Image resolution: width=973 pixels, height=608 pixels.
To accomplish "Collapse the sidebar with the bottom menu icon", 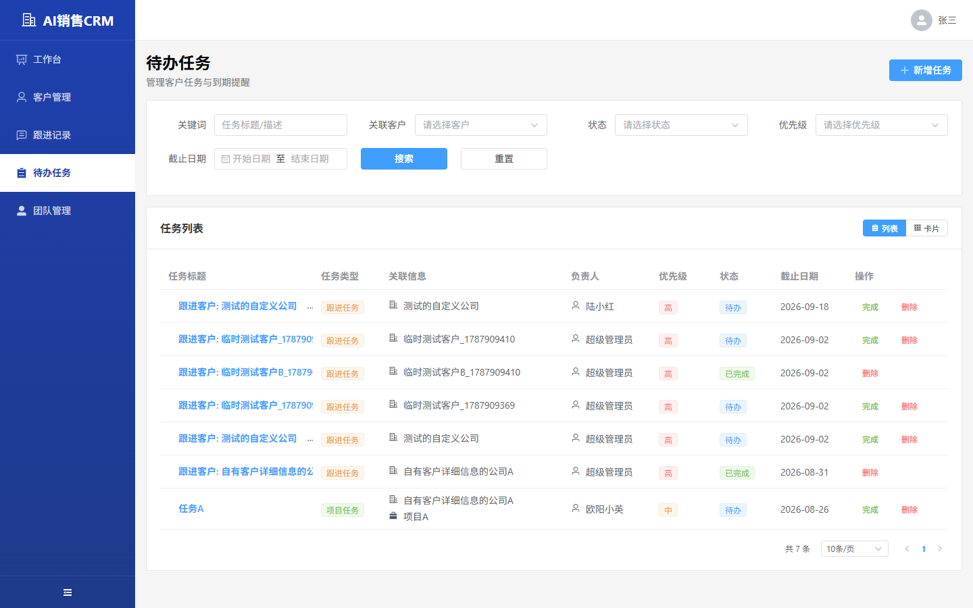I will [68, 592].
